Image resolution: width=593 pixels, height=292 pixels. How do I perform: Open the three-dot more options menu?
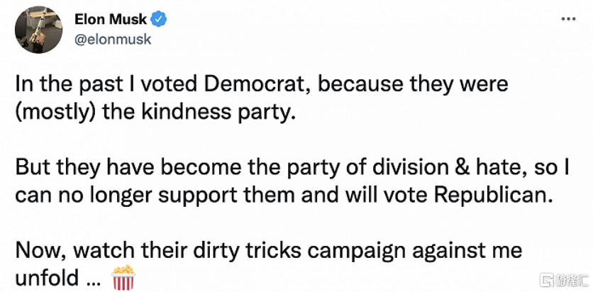567,19
